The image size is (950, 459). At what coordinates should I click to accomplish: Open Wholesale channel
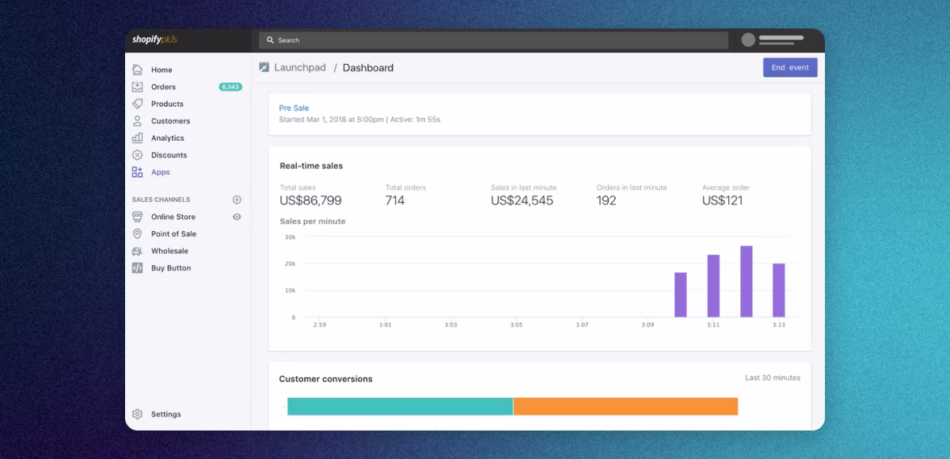tap(170, 251)
